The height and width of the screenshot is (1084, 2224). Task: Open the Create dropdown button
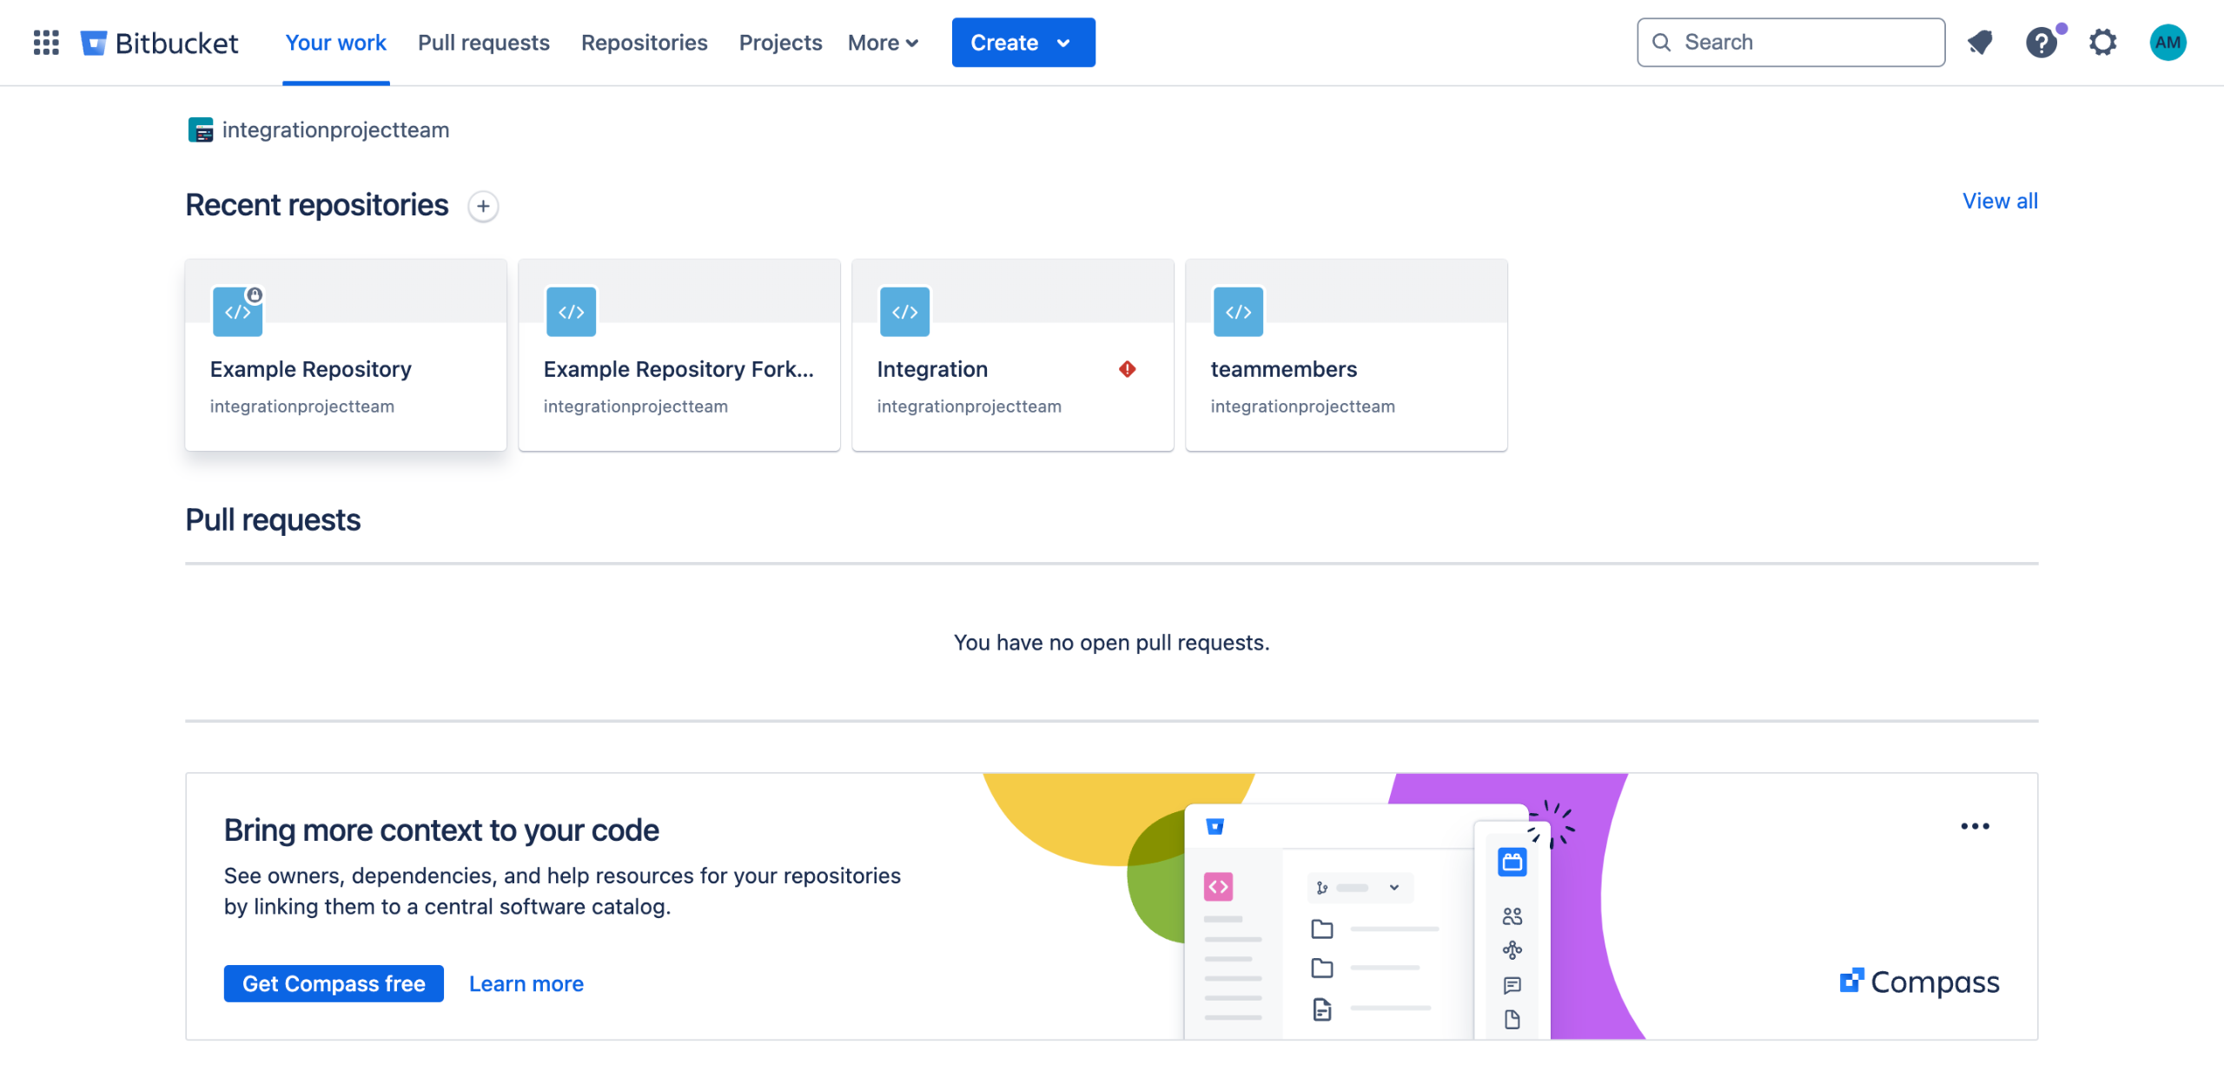click(1023, 42)
